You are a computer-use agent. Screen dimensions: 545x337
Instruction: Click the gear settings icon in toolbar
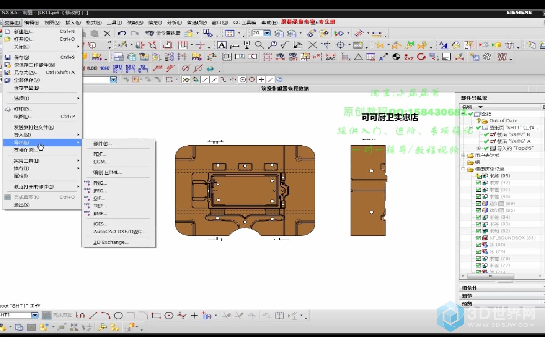coord(487,57)
